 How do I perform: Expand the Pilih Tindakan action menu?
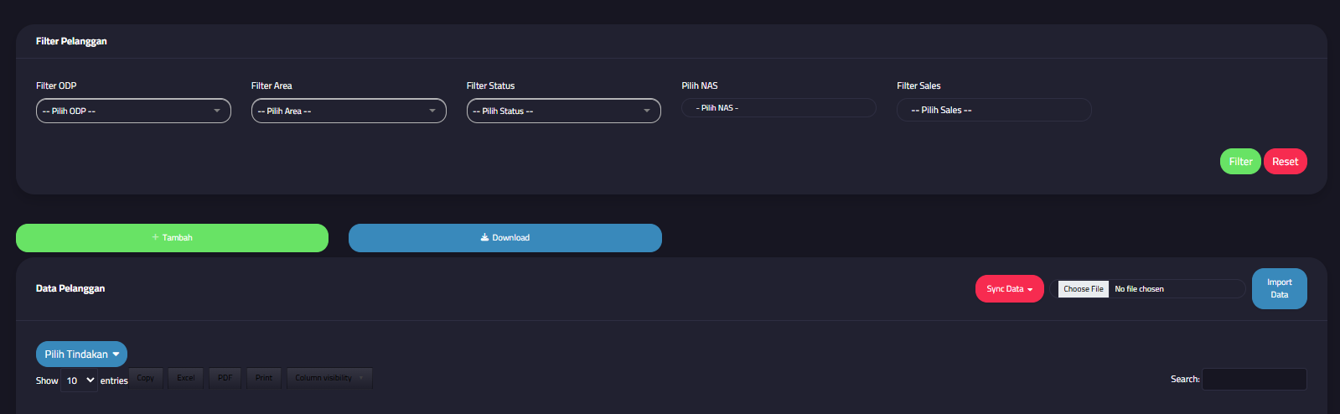81,354
